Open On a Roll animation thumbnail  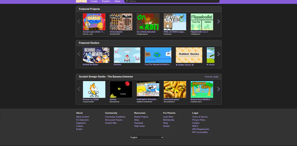coord(148,22)
